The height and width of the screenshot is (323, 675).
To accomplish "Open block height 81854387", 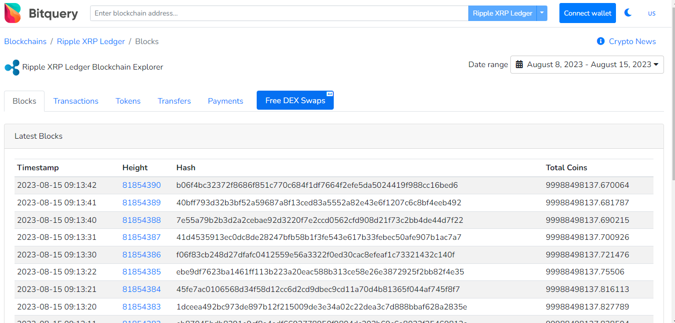I will click(142, 237).
